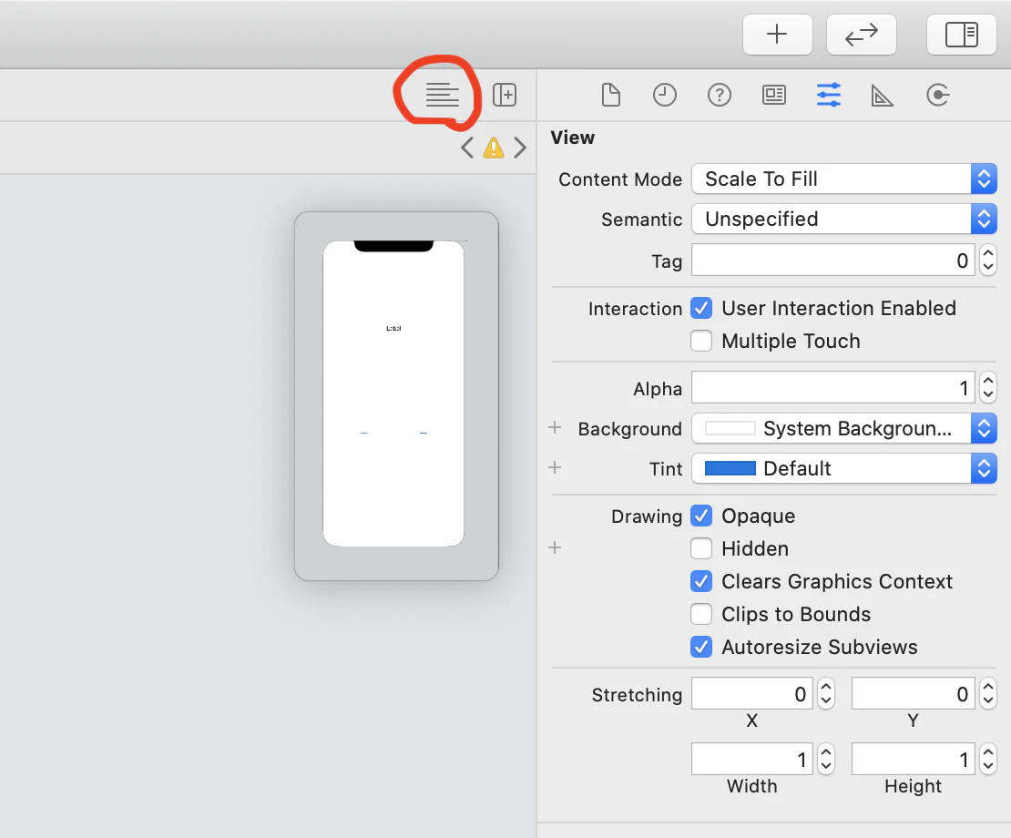This screenshot has height=838, width=1011.
Task: Open the File inspector tab
Action: 610,95
